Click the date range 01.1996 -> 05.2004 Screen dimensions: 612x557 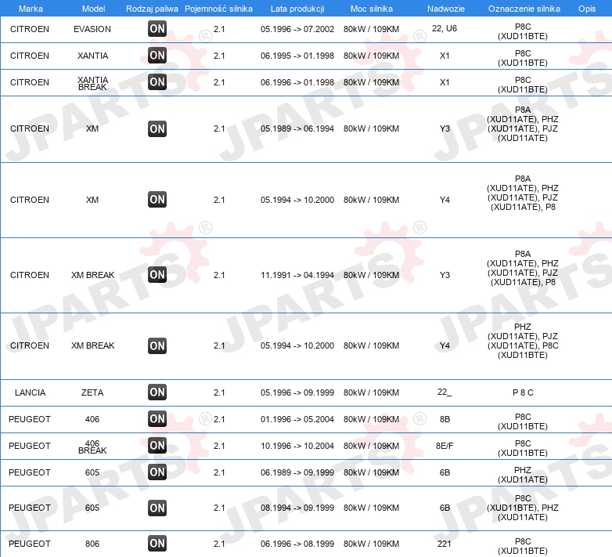click(297, 419)
